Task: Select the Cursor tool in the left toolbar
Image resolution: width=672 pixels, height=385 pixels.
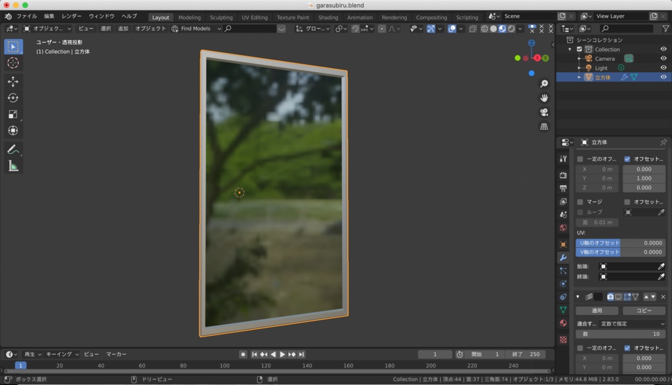Action: (13, 62)
